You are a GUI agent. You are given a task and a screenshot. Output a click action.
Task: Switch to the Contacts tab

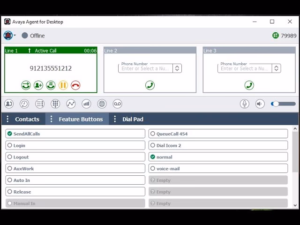(x=27, y=119)
